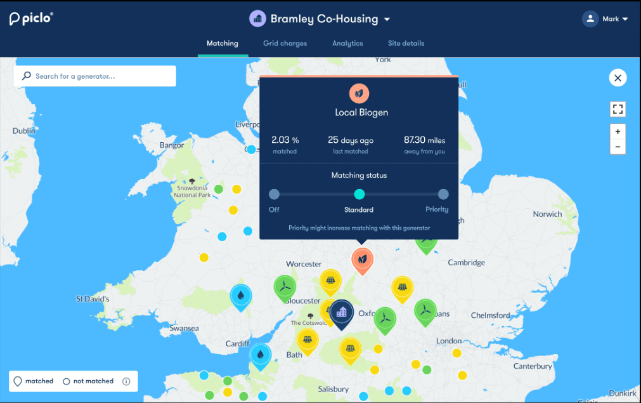Select the blue hydro pin near Swansea

(x=241, y=298)
